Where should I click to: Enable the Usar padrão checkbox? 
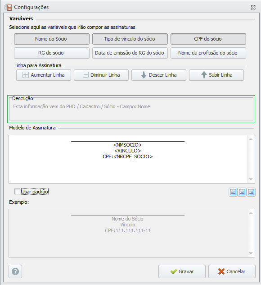tap(17, 192)
